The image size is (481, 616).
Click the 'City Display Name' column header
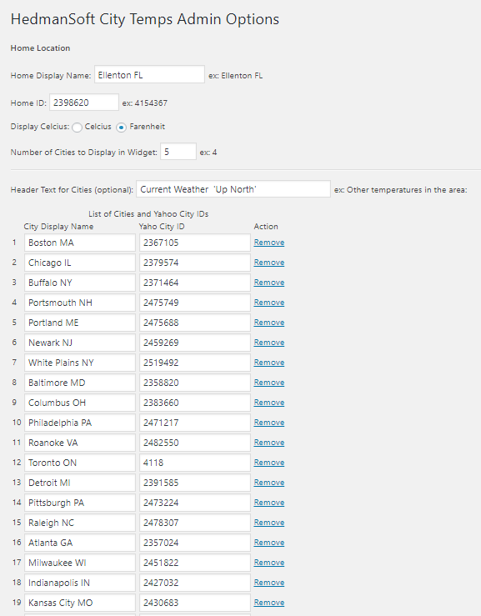click(58, 227)
